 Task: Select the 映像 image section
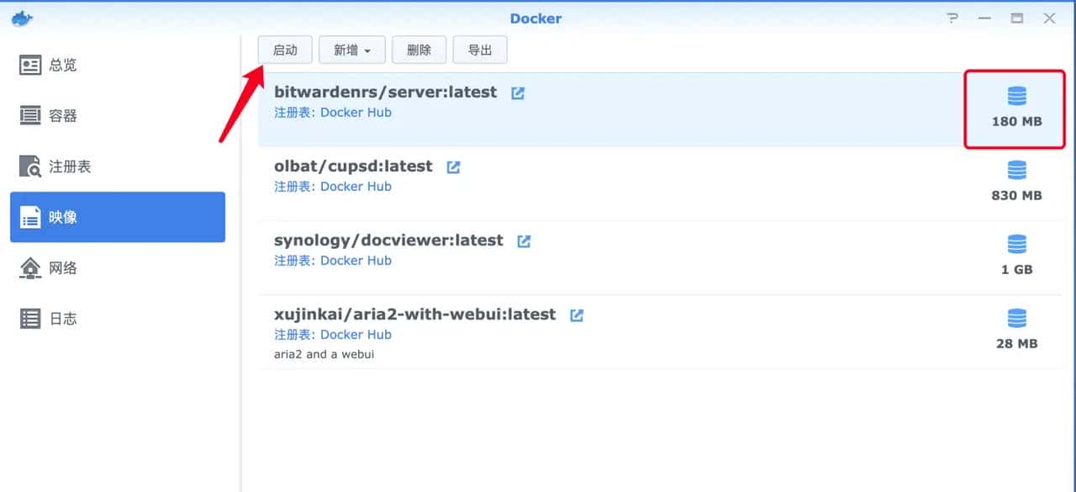(118, 217)
